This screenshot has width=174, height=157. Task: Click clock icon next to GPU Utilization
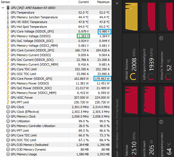8,121
